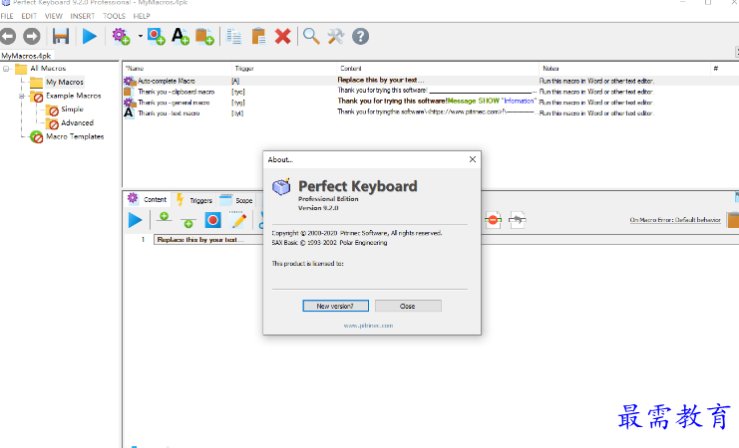Click the undo arrow document icon
This screenshot has width=739, height=448.
pos(518,220)
